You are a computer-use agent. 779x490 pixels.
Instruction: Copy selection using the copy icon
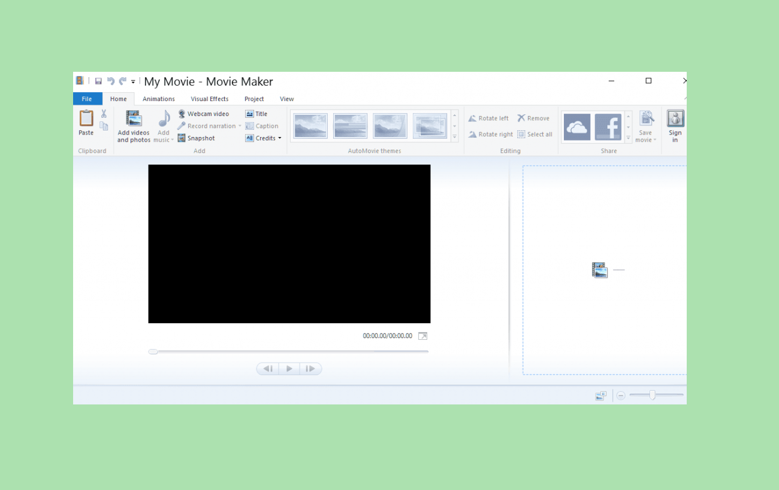pos(104,126)
